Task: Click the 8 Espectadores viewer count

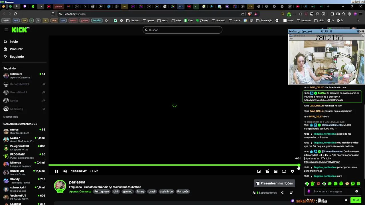Action: pos(265,193)
